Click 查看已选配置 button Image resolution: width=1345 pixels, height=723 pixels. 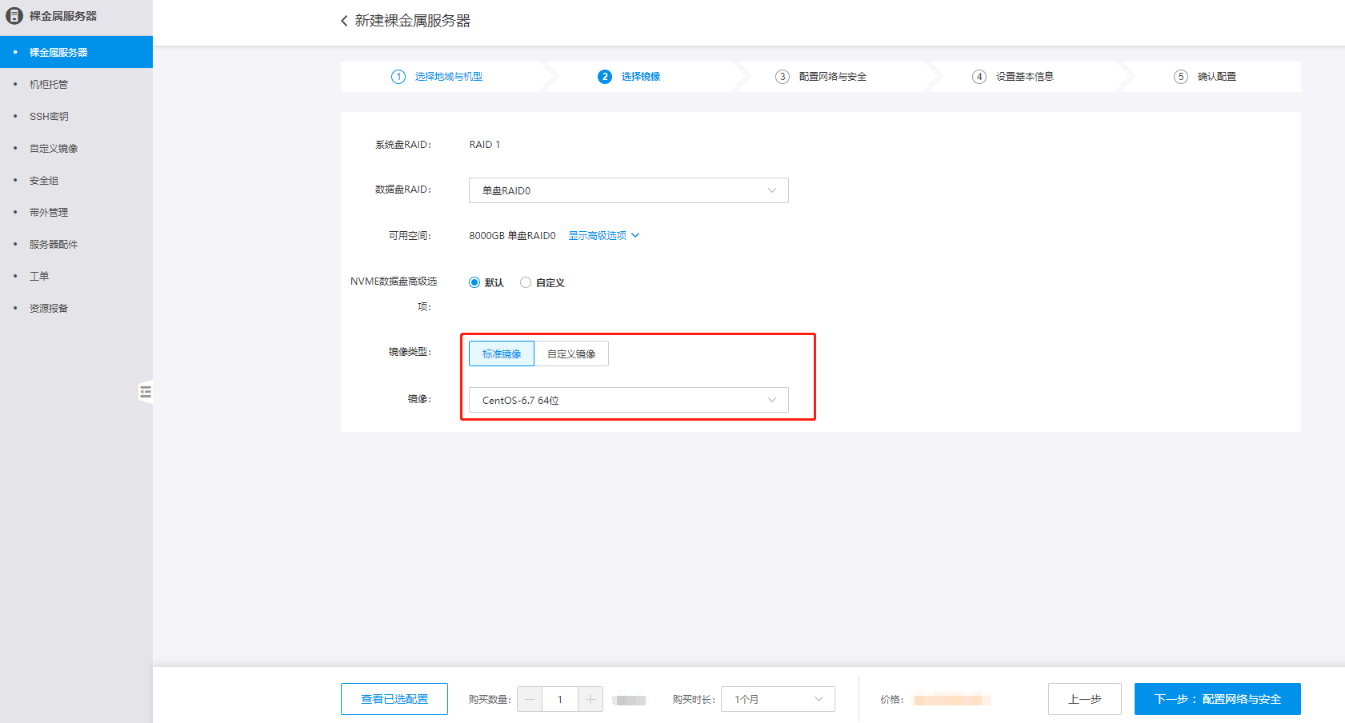(394, 699)
